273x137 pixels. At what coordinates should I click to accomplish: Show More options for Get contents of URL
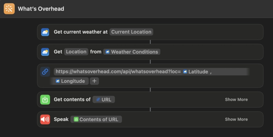tap(236, 99)
